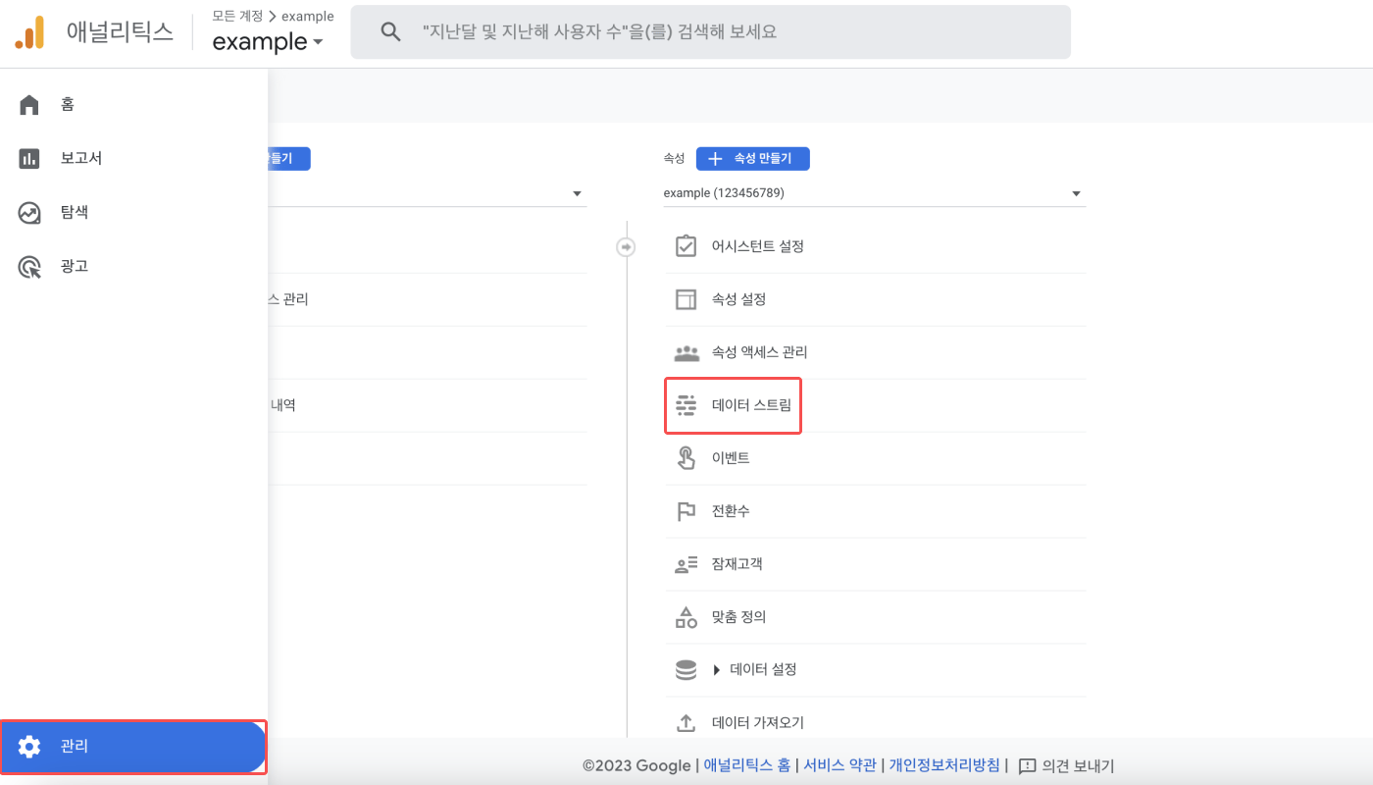
Task: Open the 광고 sidebar item
Action: pyautogui.click(x=133, y=266)
